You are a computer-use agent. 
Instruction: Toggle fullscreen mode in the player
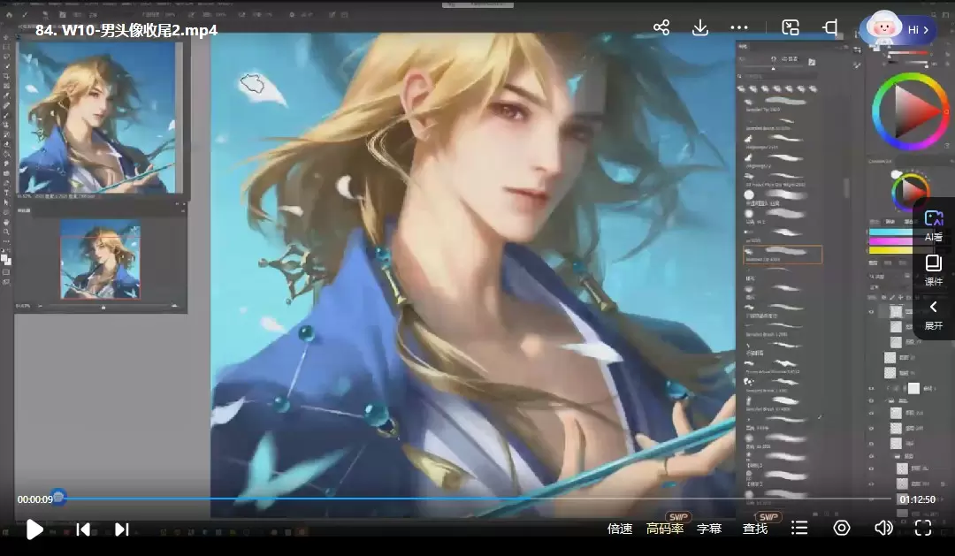pos(923,528)
